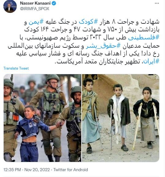The image size is (165, 177).
Task: Click the blue verified badge icon
Action: click(x=54, y=3)
